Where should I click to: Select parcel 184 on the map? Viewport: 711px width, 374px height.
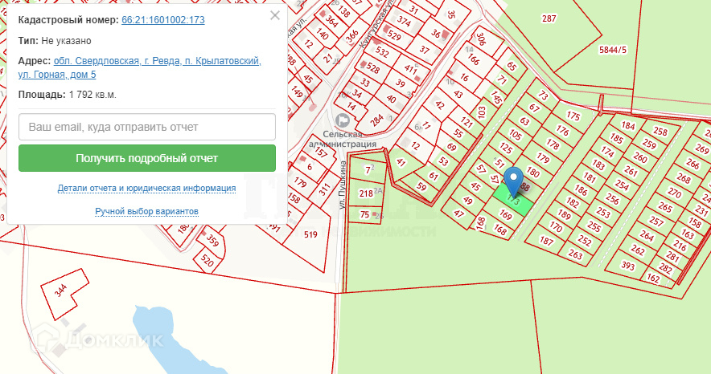pos(628,125)
